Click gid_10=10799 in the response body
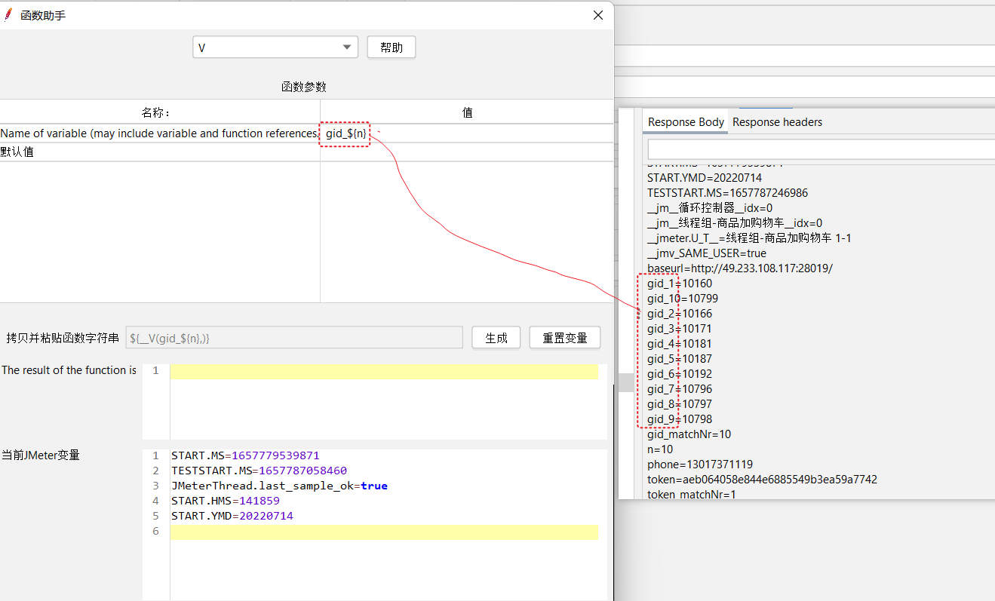This screenshot has width=995, height=601. point(683,299)
